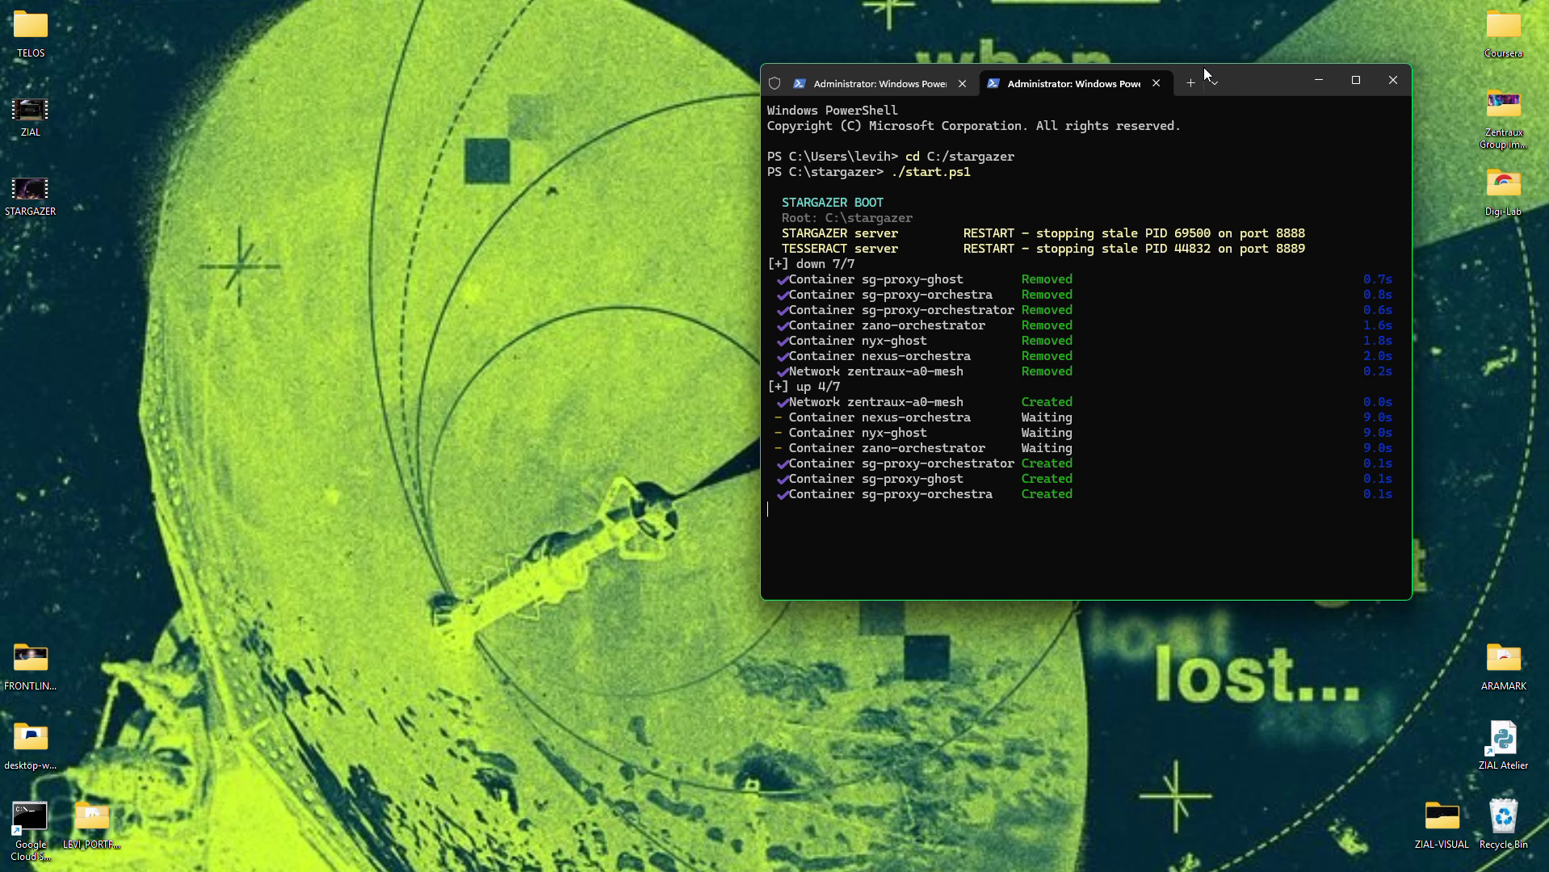Click the './start.ps1' command text
The width and height of the screenshot is (1549, 872).
point(930,172)
